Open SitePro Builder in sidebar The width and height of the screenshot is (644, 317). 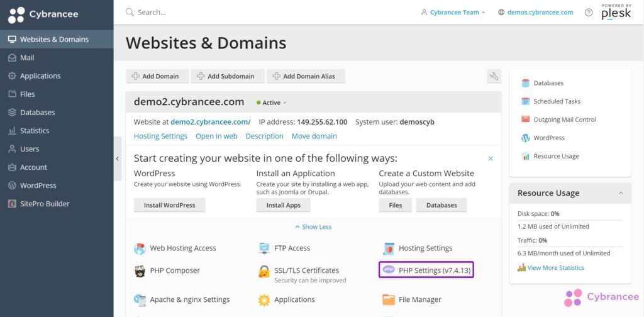[57, 204]
